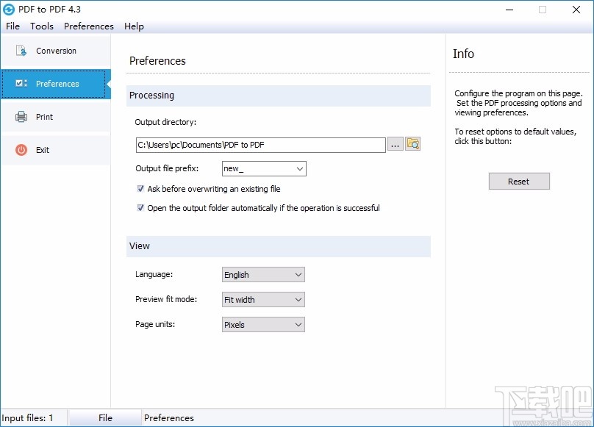This screenshot has width=594, height=427.
Task: Click the PDF to PDF app logo
Action: (x=8, y=10)
